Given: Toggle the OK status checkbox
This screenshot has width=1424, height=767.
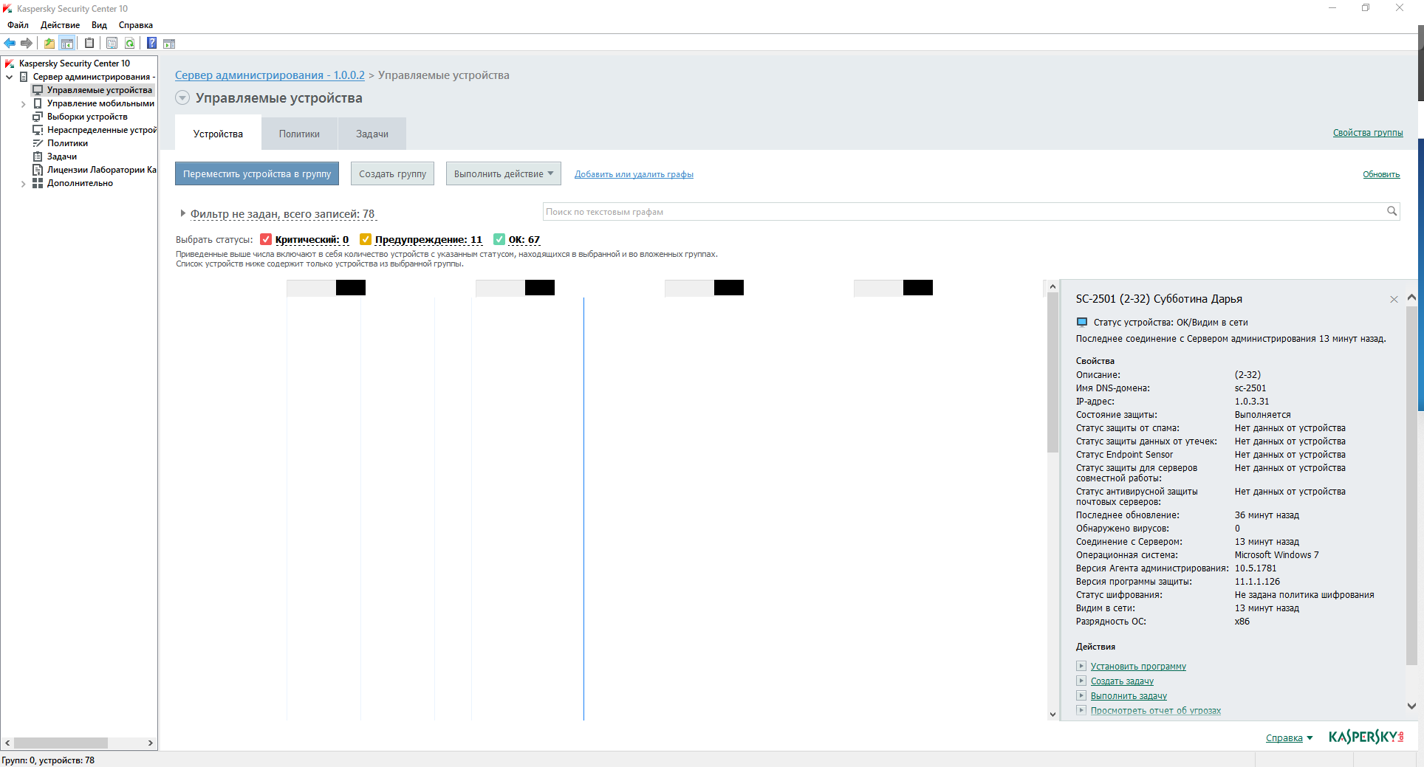Looking at the screenshot, I should pyautogui.click(x=499, y=239).
